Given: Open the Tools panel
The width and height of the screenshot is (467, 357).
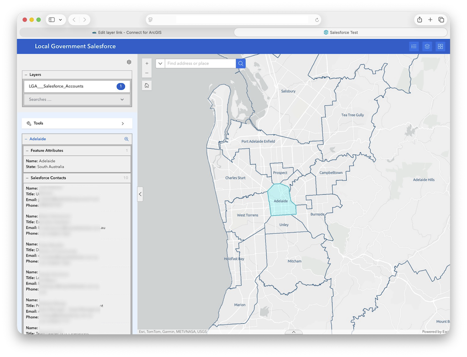Looking at the screenshot, I should click(77, 123).
